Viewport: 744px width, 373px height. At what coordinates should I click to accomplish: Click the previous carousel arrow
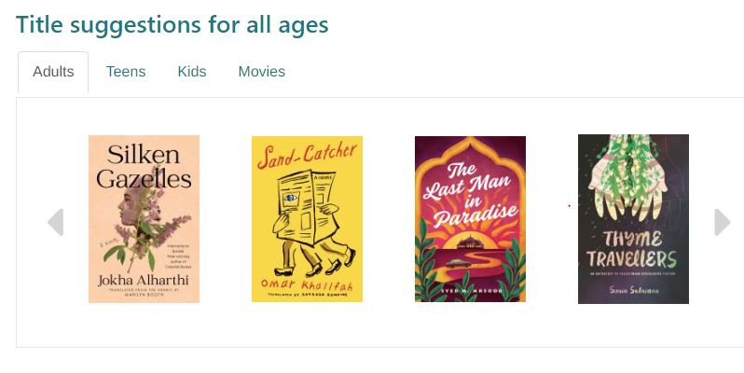coord(56,222)
